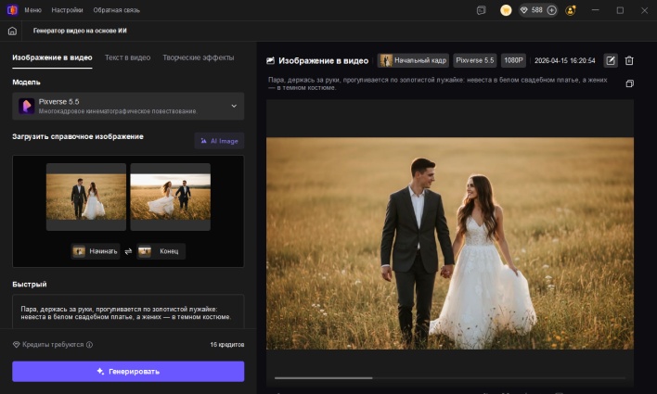Image resolution: width=657 pixels, height=394 pixels.
Task: Click the Конец end frame button
Action: pyautogui.click(x=161, y=251)
